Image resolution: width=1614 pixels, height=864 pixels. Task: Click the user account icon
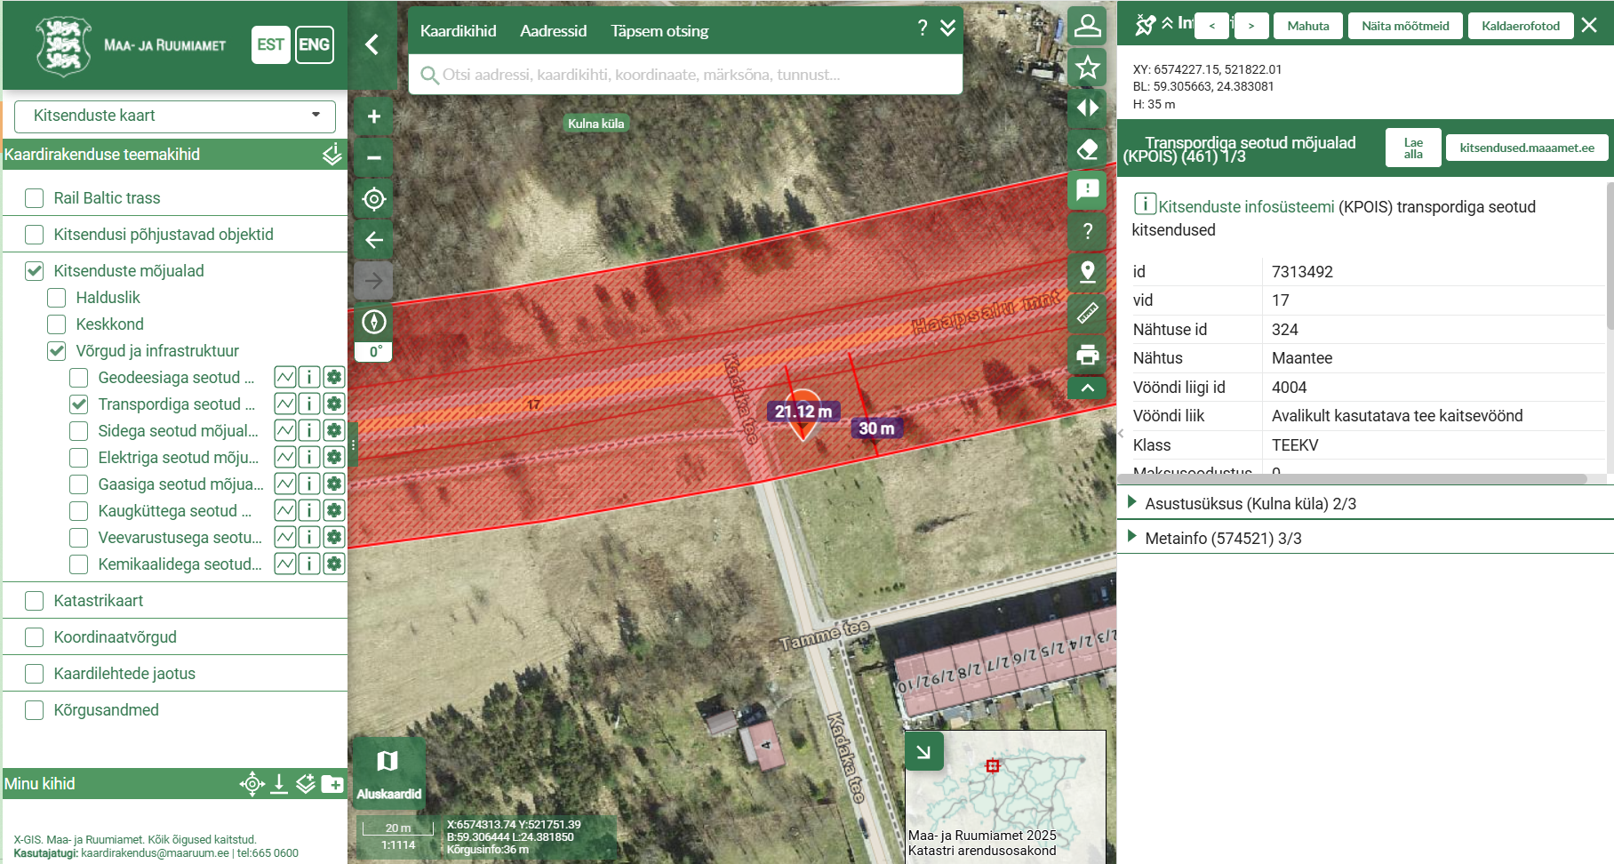coord(1087,26)
